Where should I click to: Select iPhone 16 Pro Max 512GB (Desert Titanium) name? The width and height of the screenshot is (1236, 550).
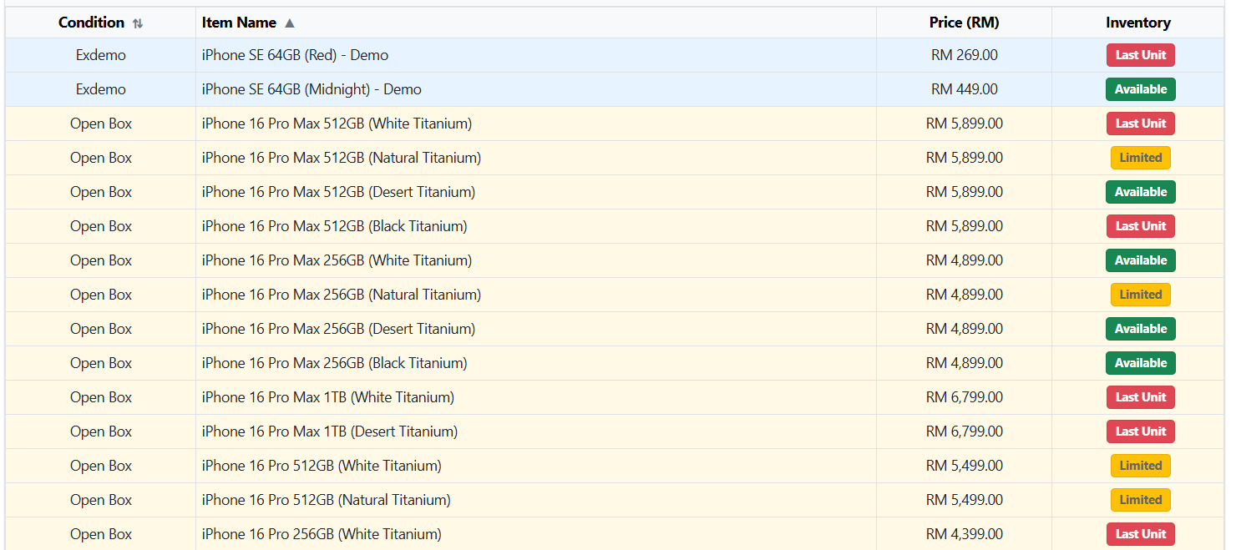click(x=338, y=192)
